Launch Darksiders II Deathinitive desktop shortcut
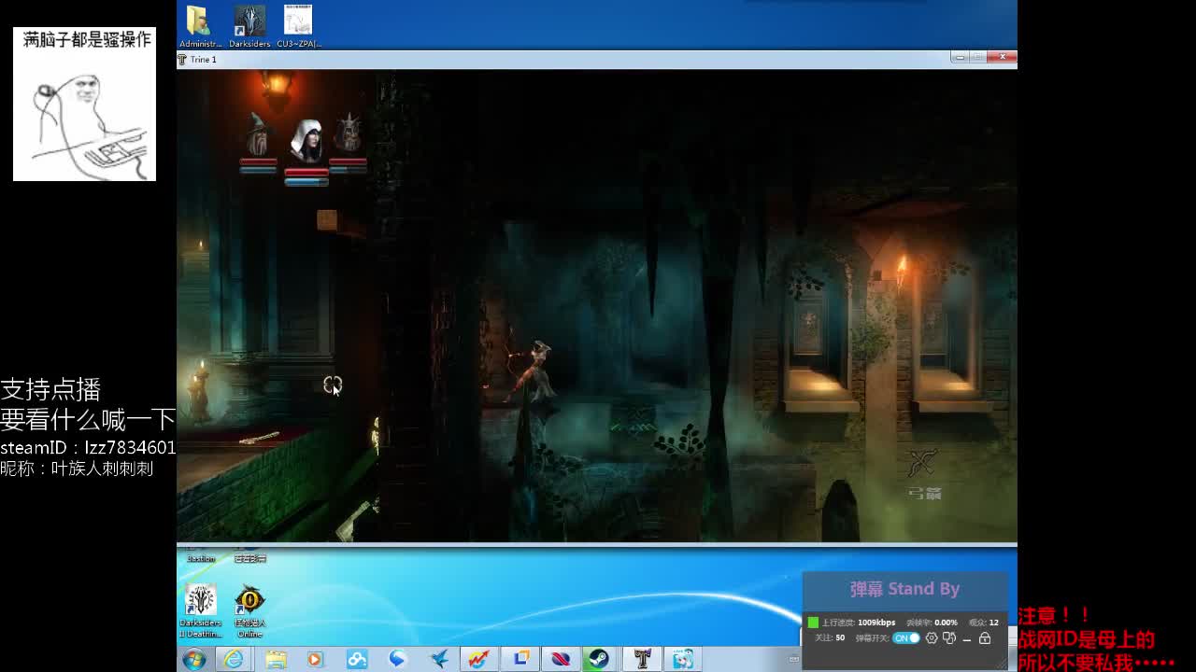This screenshot has width=1196, height=672. (200, 610)
